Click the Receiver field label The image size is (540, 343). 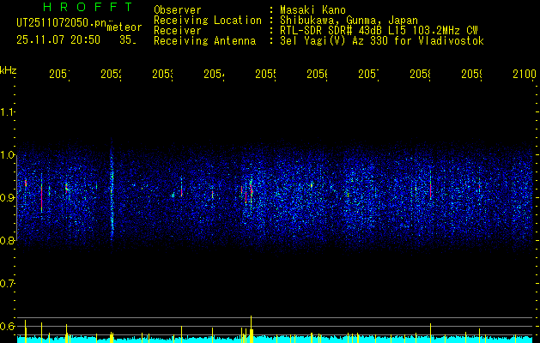coord(178,31)
